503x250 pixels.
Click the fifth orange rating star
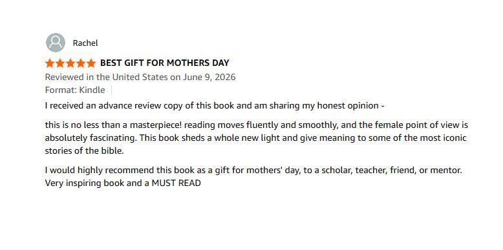[91, 63]
